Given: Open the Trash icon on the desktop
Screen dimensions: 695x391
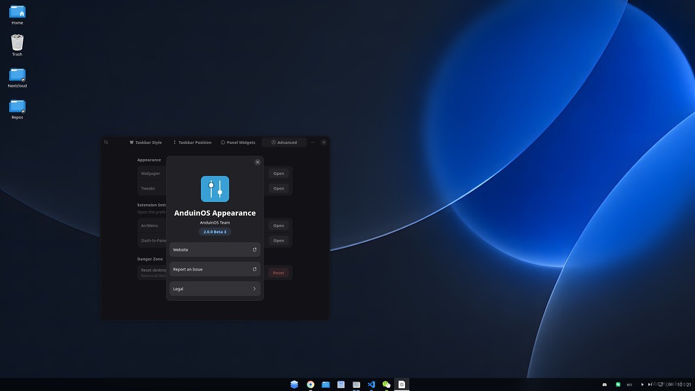Looking at the screenshot, I should tap(17, 46).
